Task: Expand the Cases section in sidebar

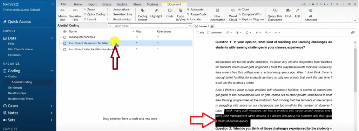Action: (52, 106)
